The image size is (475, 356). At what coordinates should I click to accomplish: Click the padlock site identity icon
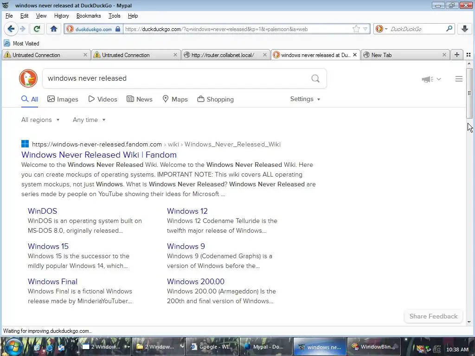point(118,29)
